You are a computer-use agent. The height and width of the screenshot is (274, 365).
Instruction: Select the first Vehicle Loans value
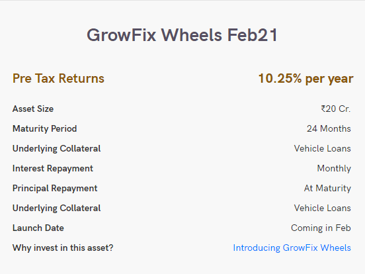(x=323, y=148)
